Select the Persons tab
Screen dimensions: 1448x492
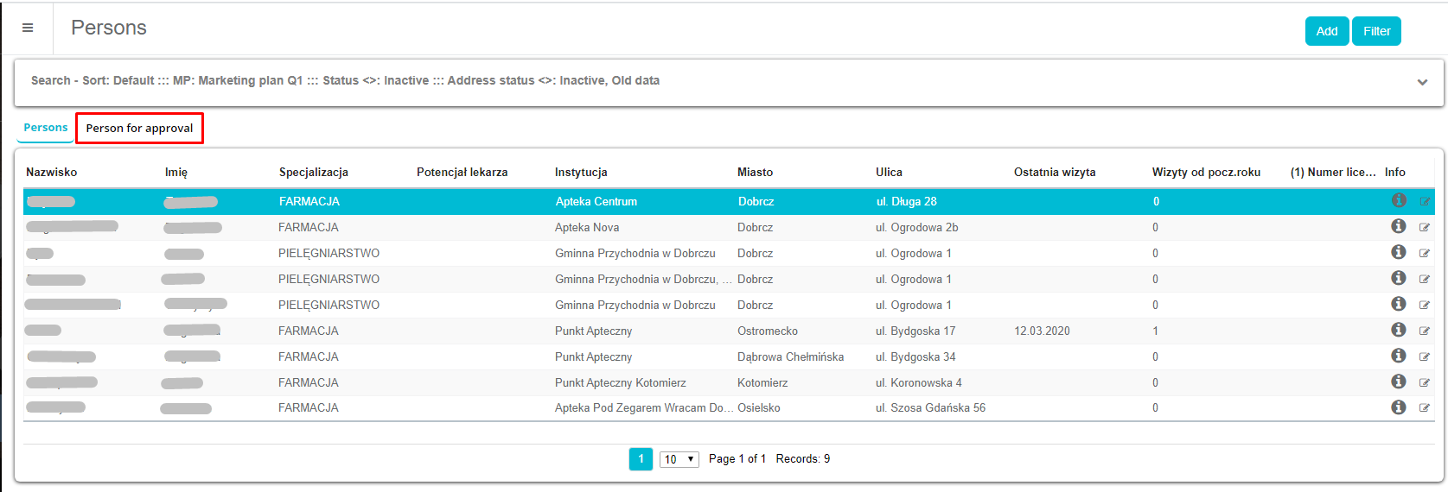tap(45, 128)
